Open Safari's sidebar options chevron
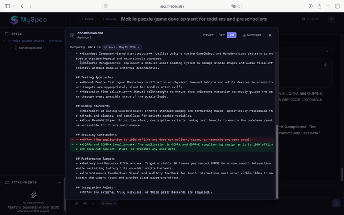 click(x=14, y=6)
